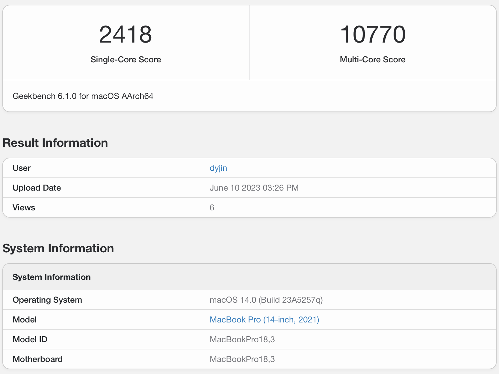Select the multi-core score value 10770
The width and height of the screenshot is (499, 374).
click(x=373, y=34)
